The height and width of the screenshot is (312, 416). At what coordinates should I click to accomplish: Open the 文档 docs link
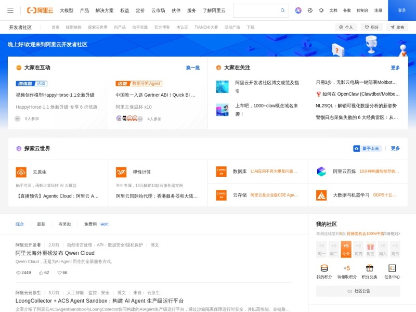[x=333, y=10]
